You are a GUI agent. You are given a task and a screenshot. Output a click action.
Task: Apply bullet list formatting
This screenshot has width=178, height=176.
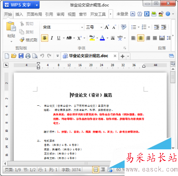click(x=134, y=27)
